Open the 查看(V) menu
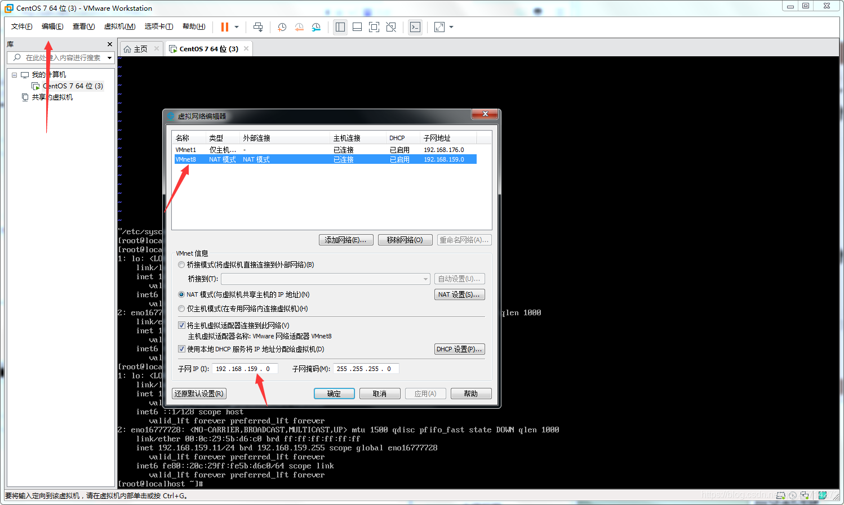This screenshot has width=844, height=505. 83,26
